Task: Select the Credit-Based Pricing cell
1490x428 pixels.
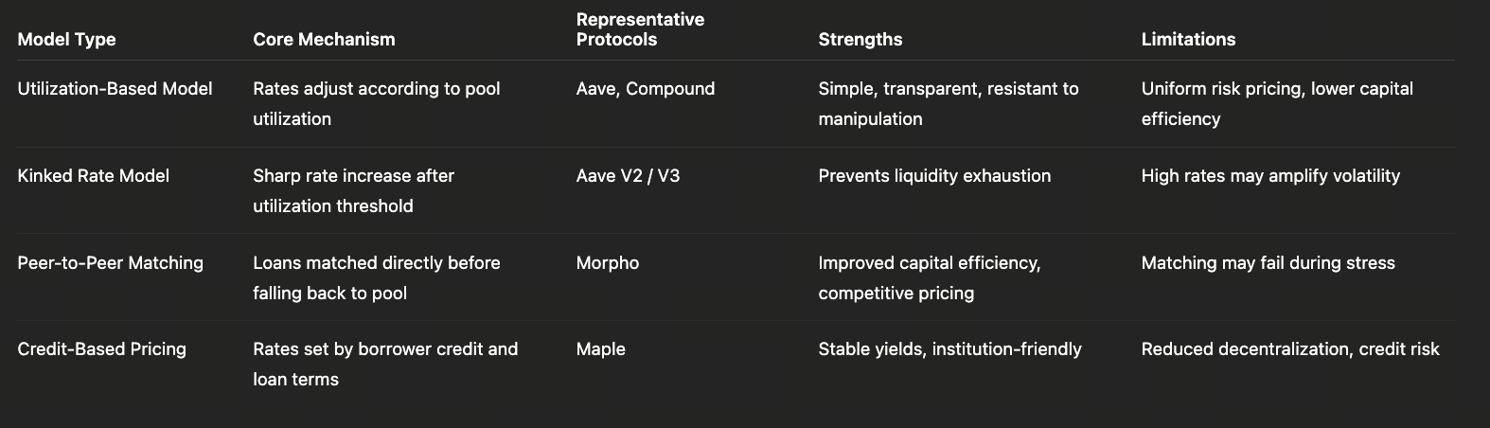Action: 101,349
